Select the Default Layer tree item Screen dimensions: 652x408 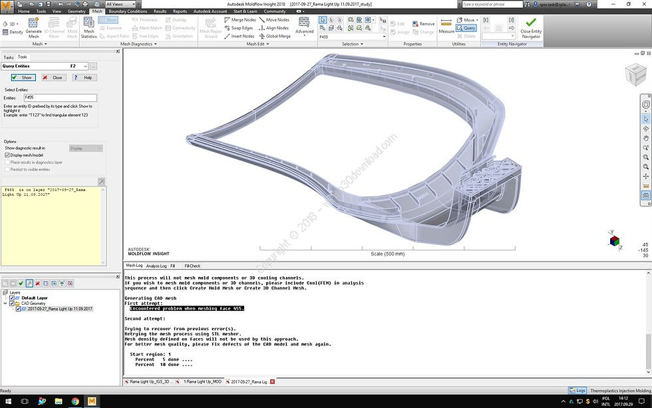click(x=35, y=298)
